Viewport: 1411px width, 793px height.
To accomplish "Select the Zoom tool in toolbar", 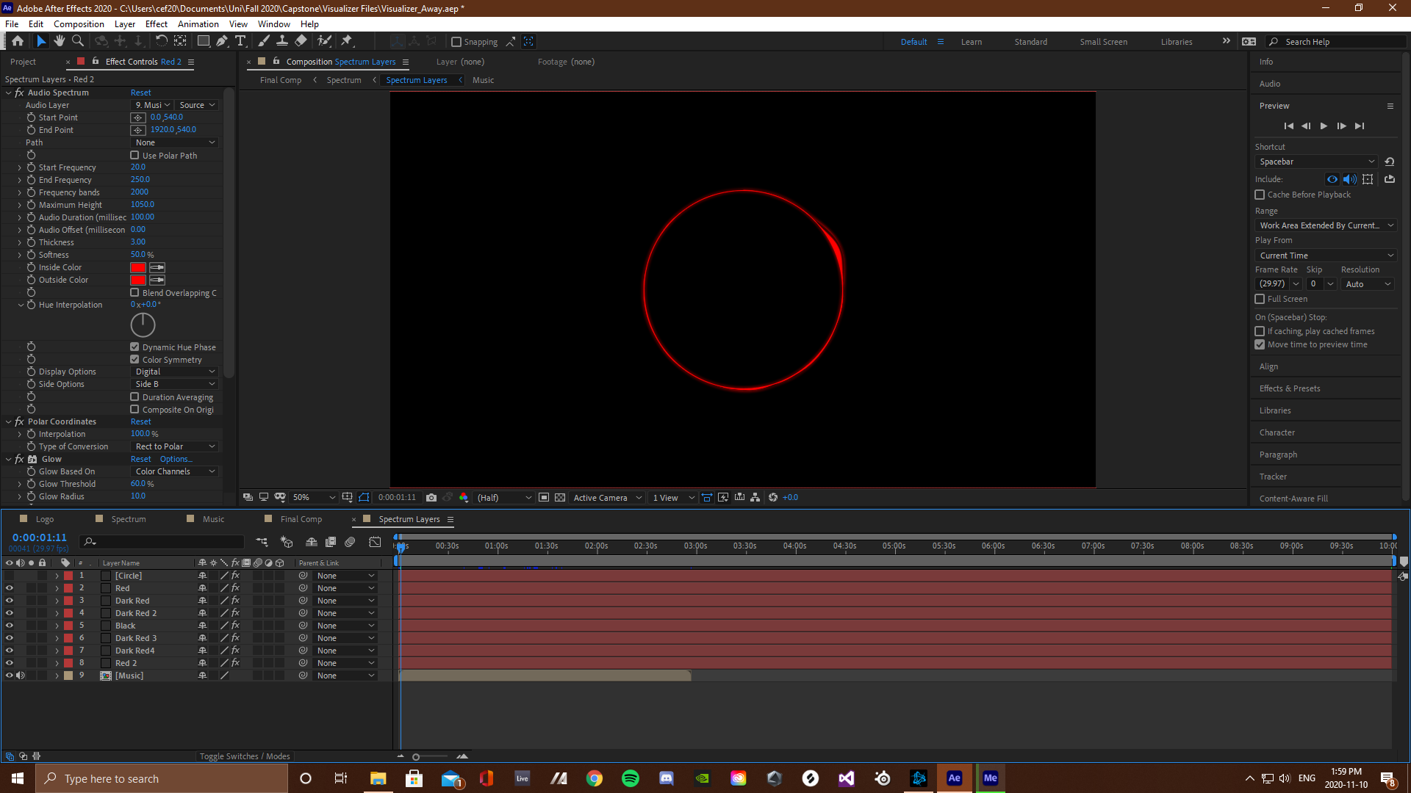I will pyautogui.click(x=77, y=41).
